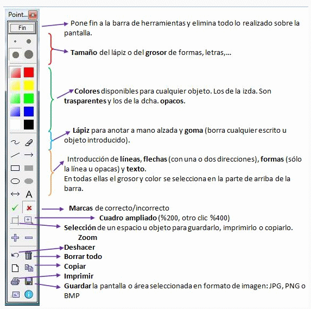Select the magnified box tool
Viewport: 311px width, 309px height.
(29, 220)
